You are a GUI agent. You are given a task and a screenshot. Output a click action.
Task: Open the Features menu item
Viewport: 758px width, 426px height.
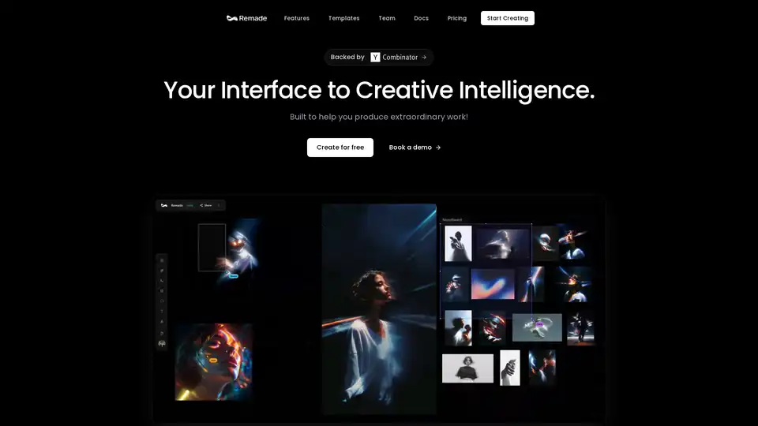coord(297,18)
